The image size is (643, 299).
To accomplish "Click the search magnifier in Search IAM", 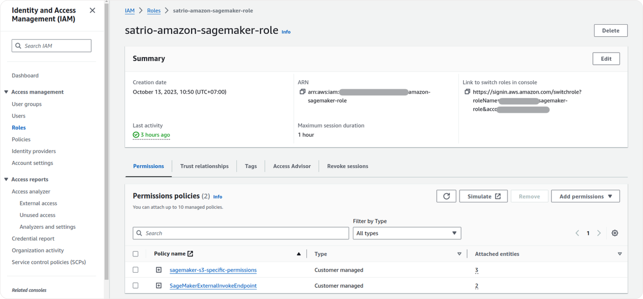I will [x=18, y=45].
